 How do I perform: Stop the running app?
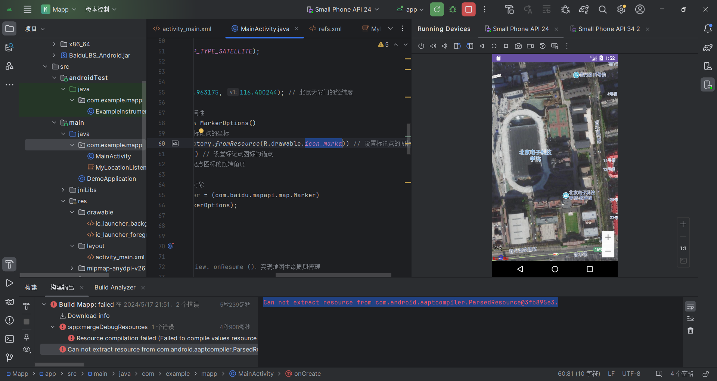(469, 9)
